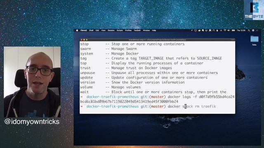Screen dimensions: 264x148
Task: Click the 'system' command text
Action: pyautogui.click(x=86, y=54)
